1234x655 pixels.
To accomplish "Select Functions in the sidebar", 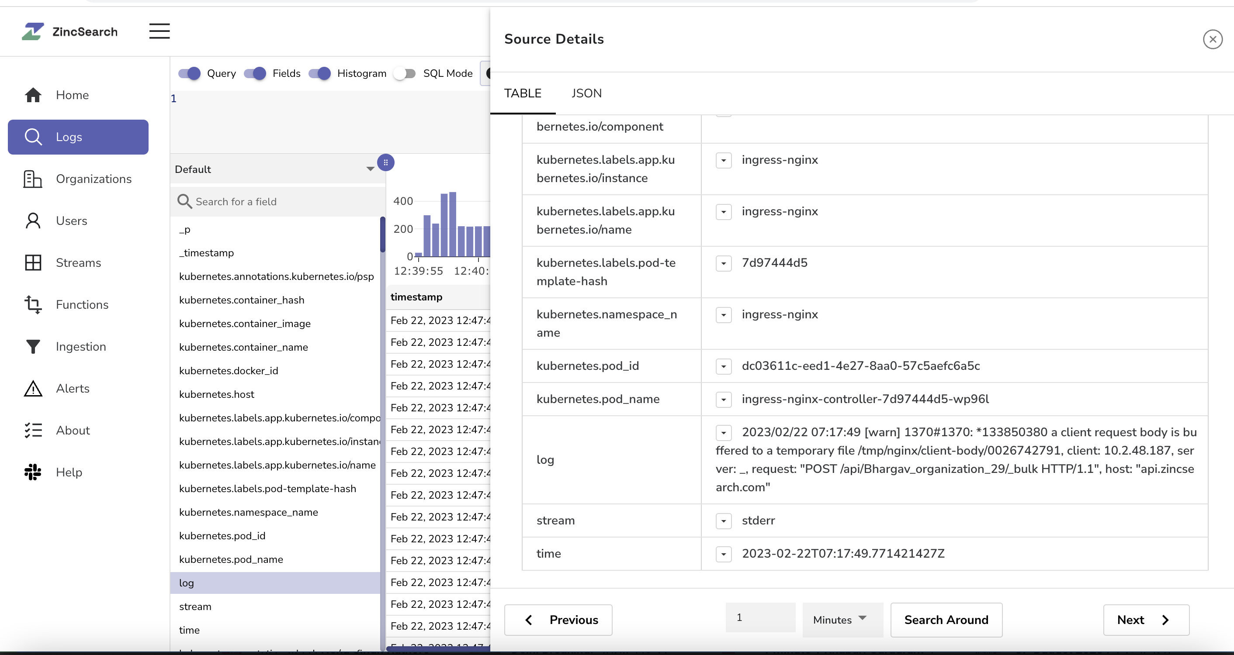I will [x=83, y=304].
